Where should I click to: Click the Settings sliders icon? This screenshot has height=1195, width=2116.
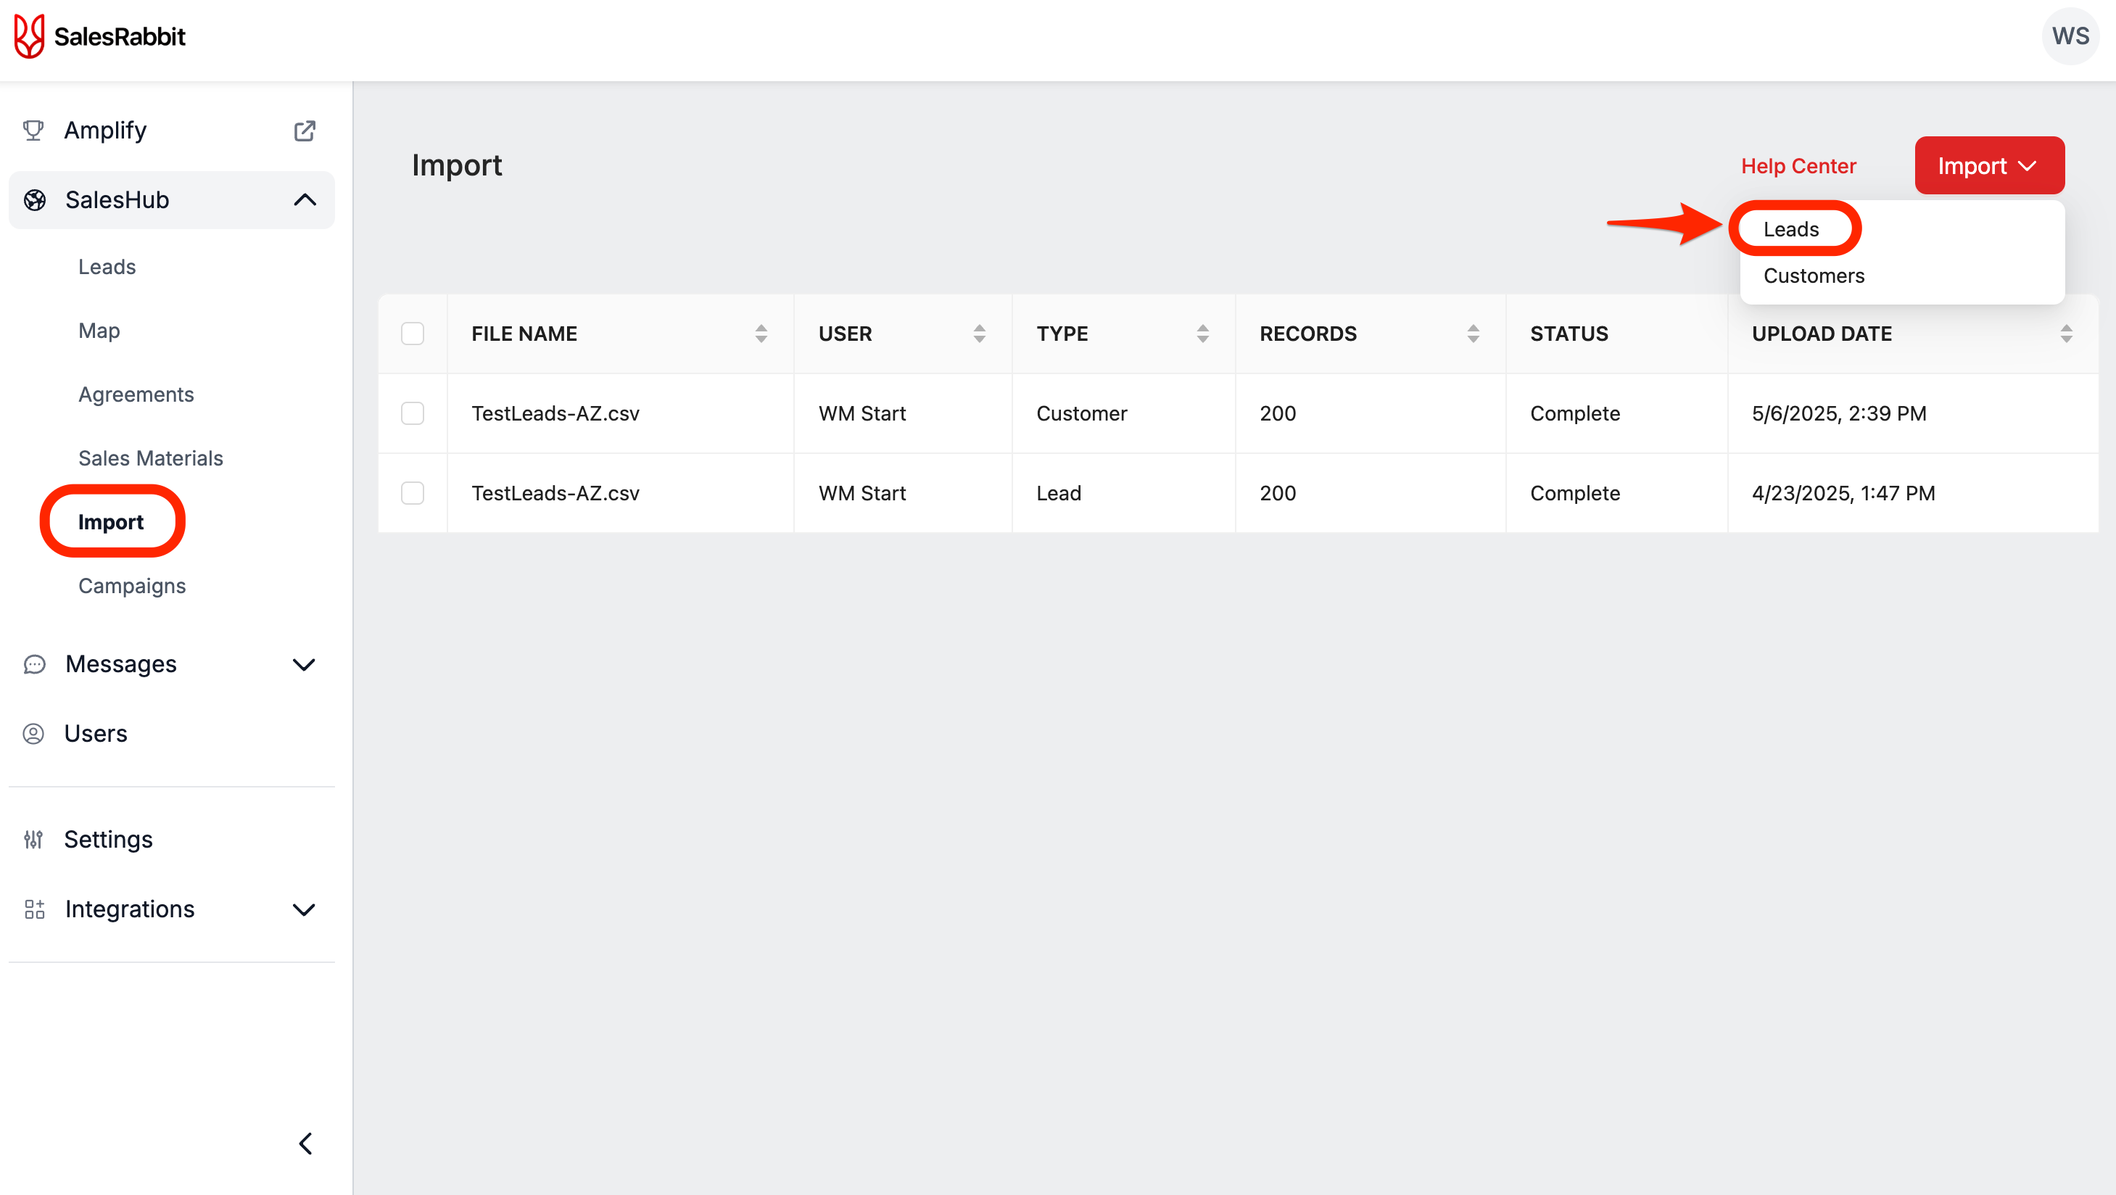[33, 840]
